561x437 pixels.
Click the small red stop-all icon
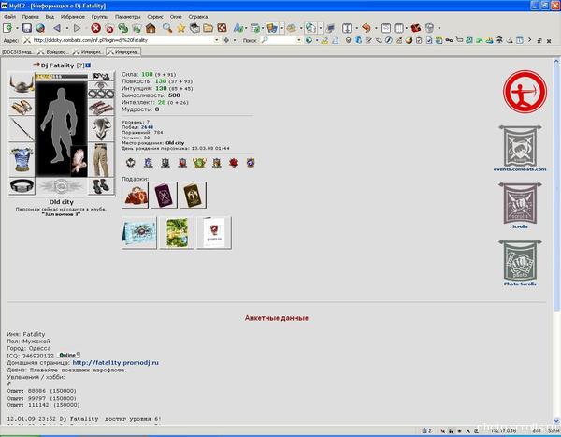click(x=109, y=29)
